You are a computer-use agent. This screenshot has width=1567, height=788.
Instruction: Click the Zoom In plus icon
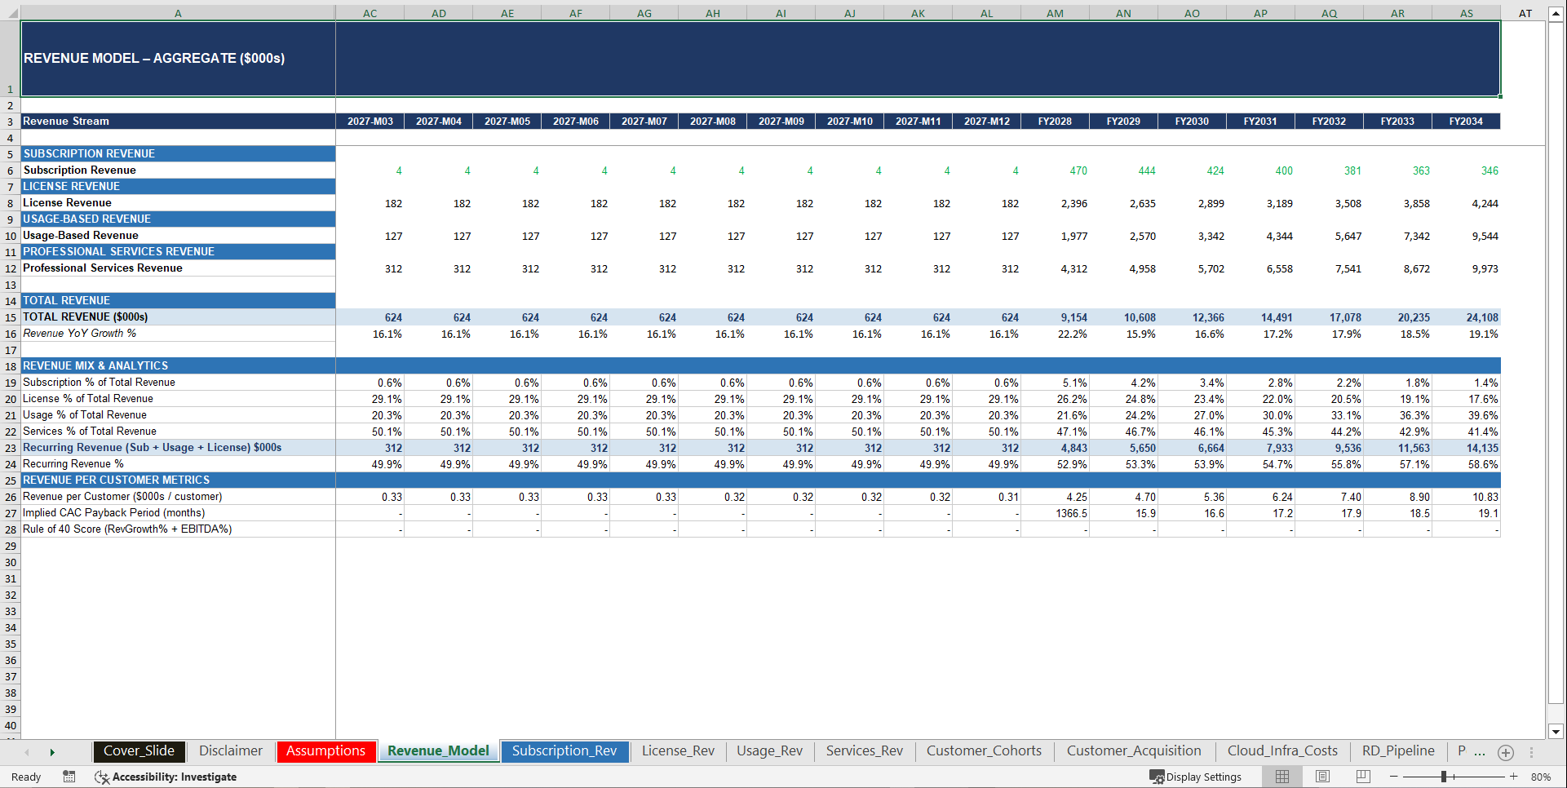pyautogui.click(x=1514, y=777)
